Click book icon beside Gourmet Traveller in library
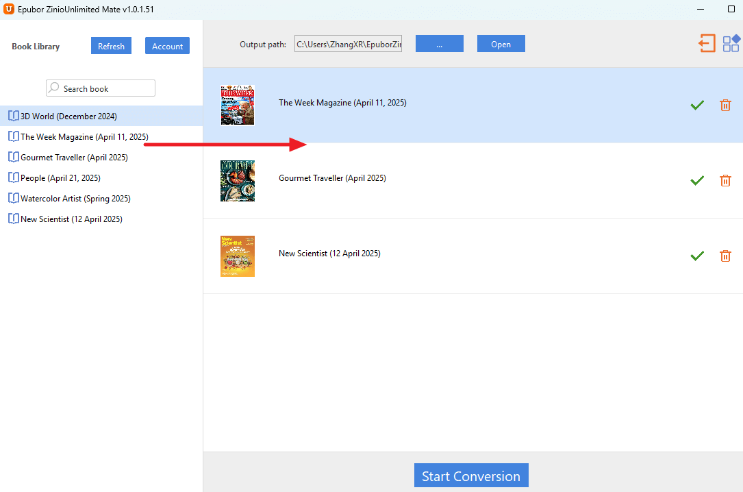Screen dimensions: 743x492 coord(14,157)
